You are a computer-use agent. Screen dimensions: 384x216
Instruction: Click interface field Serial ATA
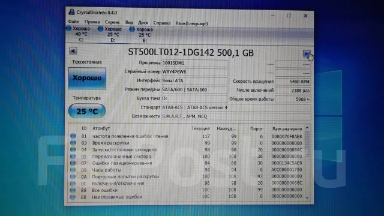(195, 81)
